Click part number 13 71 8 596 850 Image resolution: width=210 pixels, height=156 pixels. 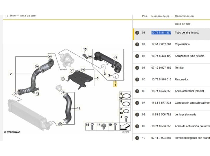161,126
